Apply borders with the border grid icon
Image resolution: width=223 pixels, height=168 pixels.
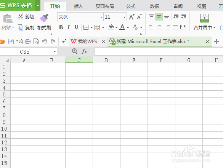pyautogui.click(x=86, y=27)
